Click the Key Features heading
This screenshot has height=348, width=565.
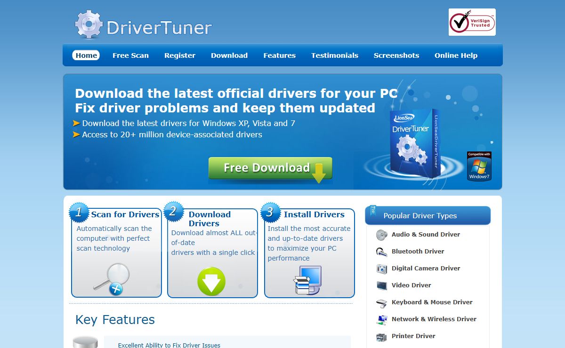click(115, 320)
